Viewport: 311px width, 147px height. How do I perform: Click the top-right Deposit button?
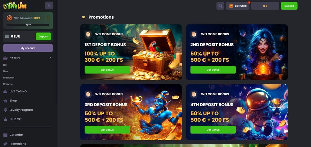click(x=289, y=6)
